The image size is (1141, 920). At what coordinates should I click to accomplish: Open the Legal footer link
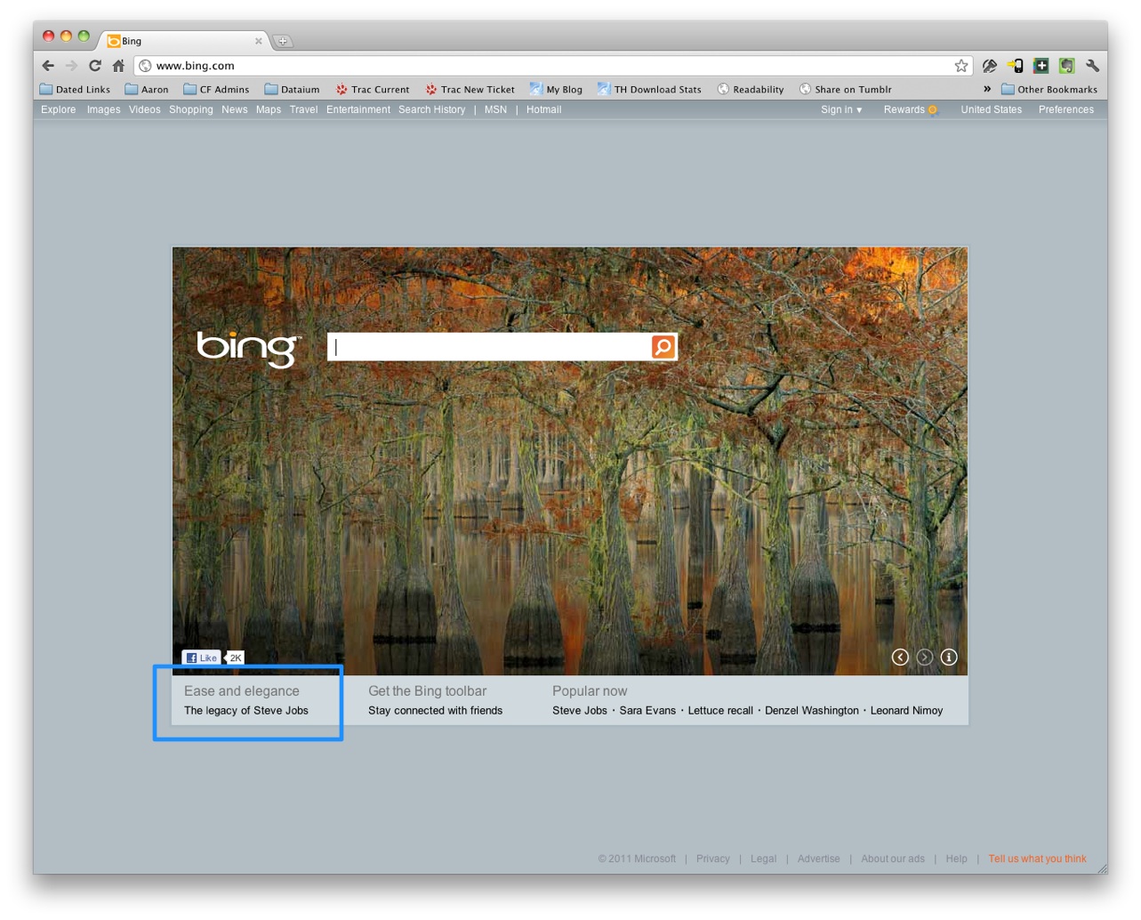pyautogui.click(x=764, y=859)
